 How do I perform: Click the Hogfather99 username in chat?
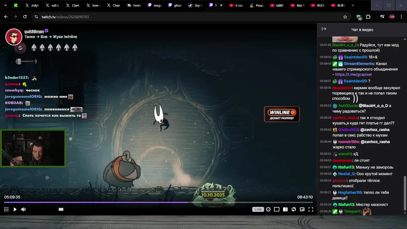350,192
